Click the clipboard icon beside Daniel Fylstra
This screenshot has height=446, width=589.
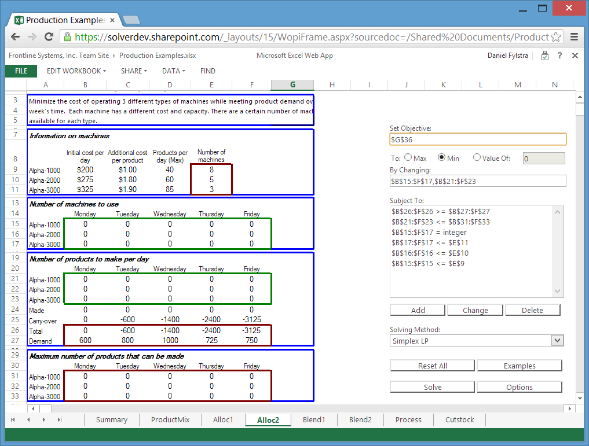click(x=544, y=56)
